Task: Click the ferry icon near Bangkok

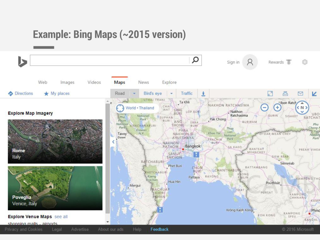Action: coord(196,154)
